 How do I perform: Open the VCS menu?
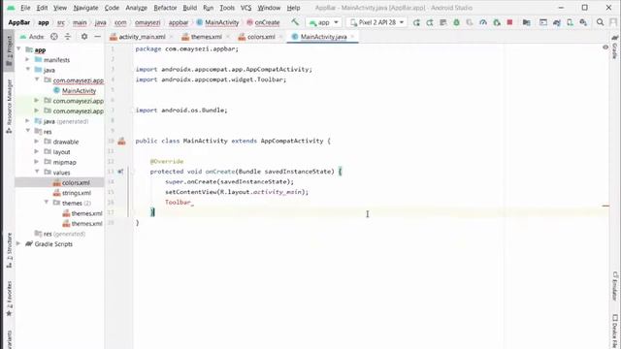coord(245,8)
